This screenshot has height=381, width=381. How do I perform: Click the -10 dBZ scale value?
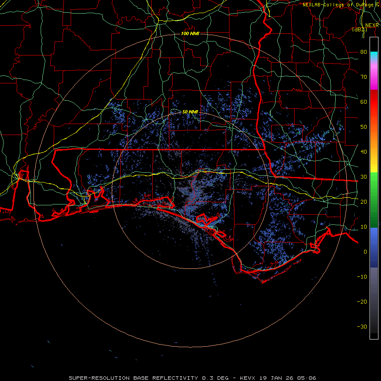[x=362, y=277]
